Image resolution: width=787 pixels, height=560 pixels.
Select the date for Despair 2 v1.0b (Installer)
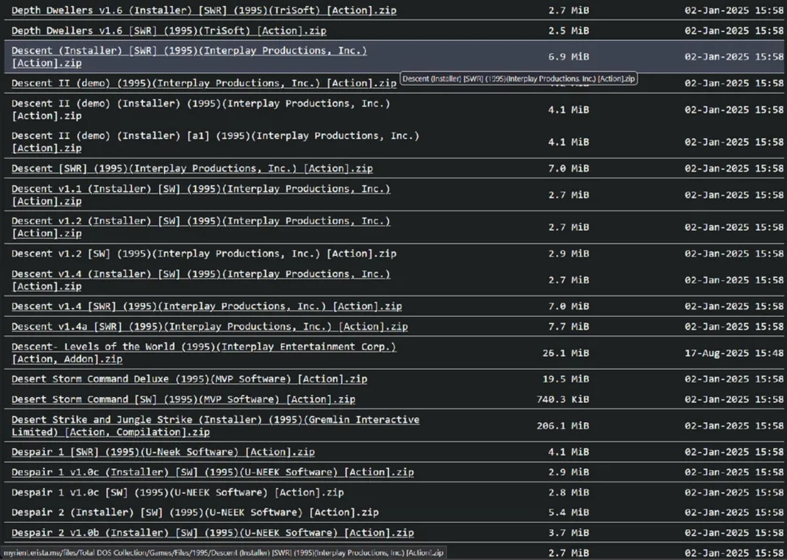pyautogui.click(x=734, y=532)
